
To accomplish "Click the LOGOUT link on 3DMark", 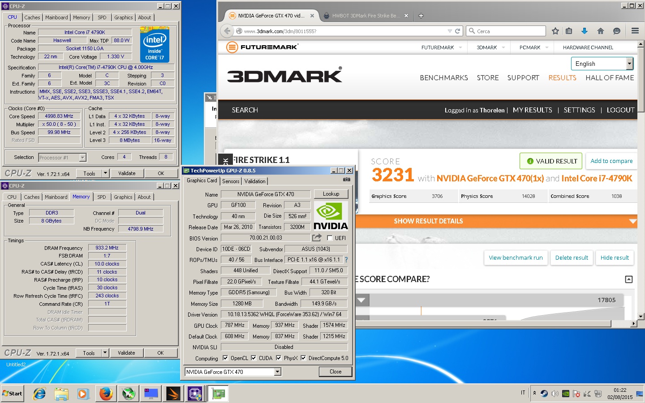I will (x=620, y=110).
